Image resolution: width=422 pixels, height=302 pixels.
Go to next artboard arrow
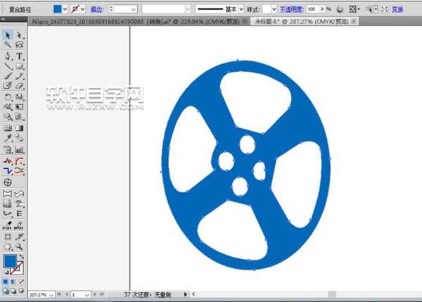click(x=95, y=294)
